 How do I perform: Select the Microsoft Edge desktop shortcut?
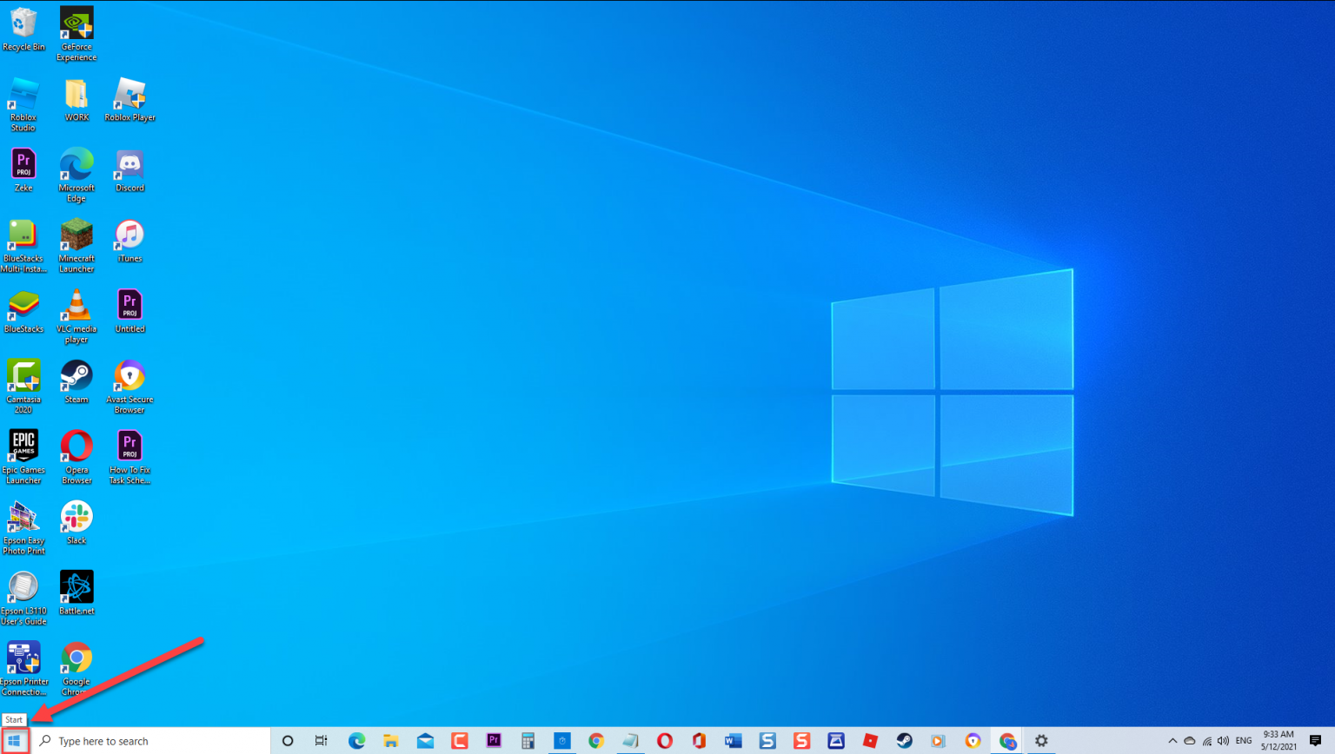click(x=76, y=175)
